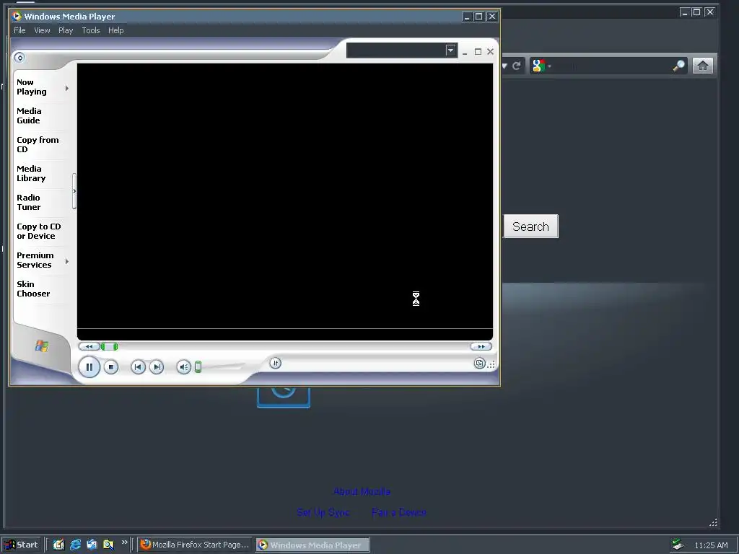
Task: Open the Media Library section
Action: [31, 173]
